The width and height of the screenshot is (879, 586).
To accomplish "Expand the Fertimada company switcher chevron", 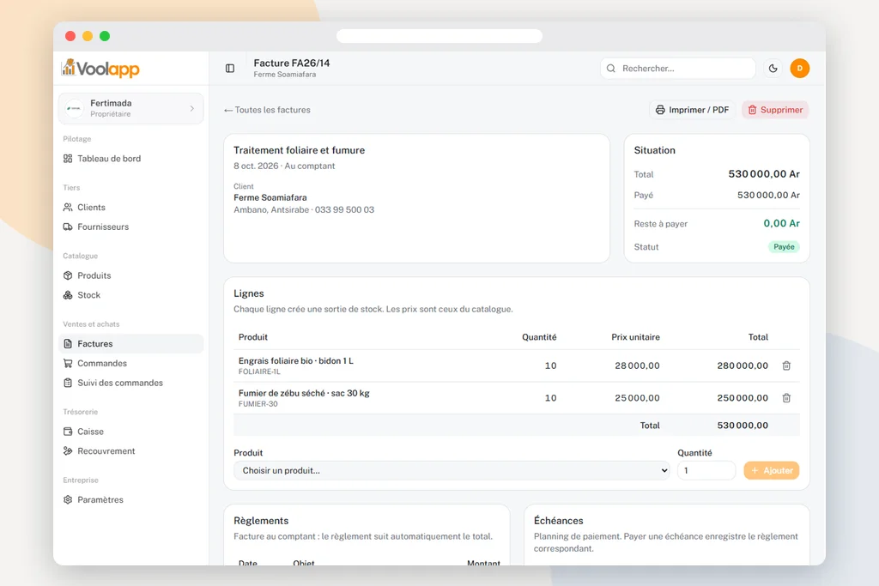I will point(191,108).
